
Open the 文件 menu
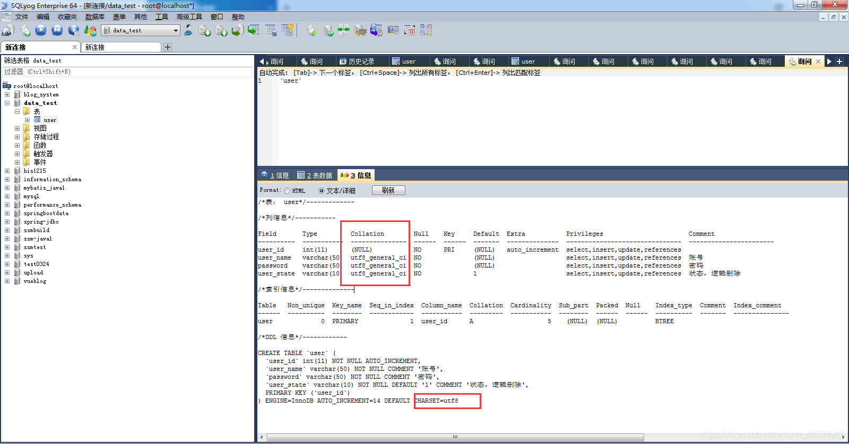(x=21, y=17)
